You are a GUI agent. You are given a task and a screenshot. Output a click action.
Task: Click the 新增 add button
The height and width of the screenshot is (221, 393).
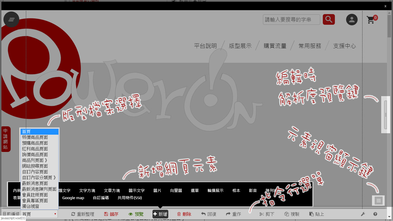click(x=160, y=214)
